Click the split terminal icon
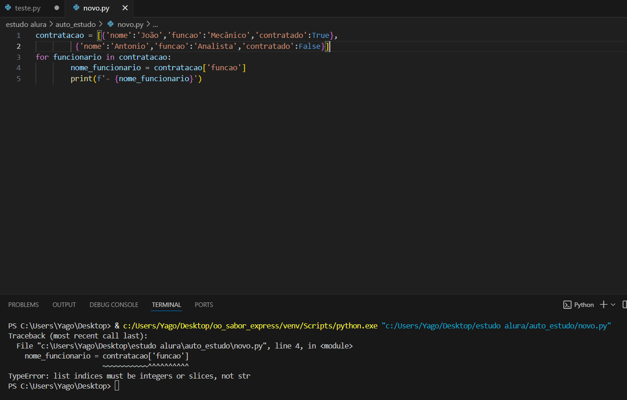The width and height of the screenshot is (627, 400). (x=624, y=304)
